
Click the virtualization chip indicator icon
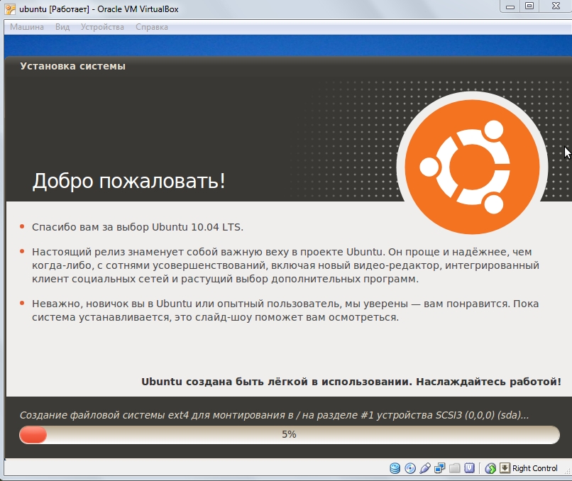pyautogui.click(x=469, y=468)
